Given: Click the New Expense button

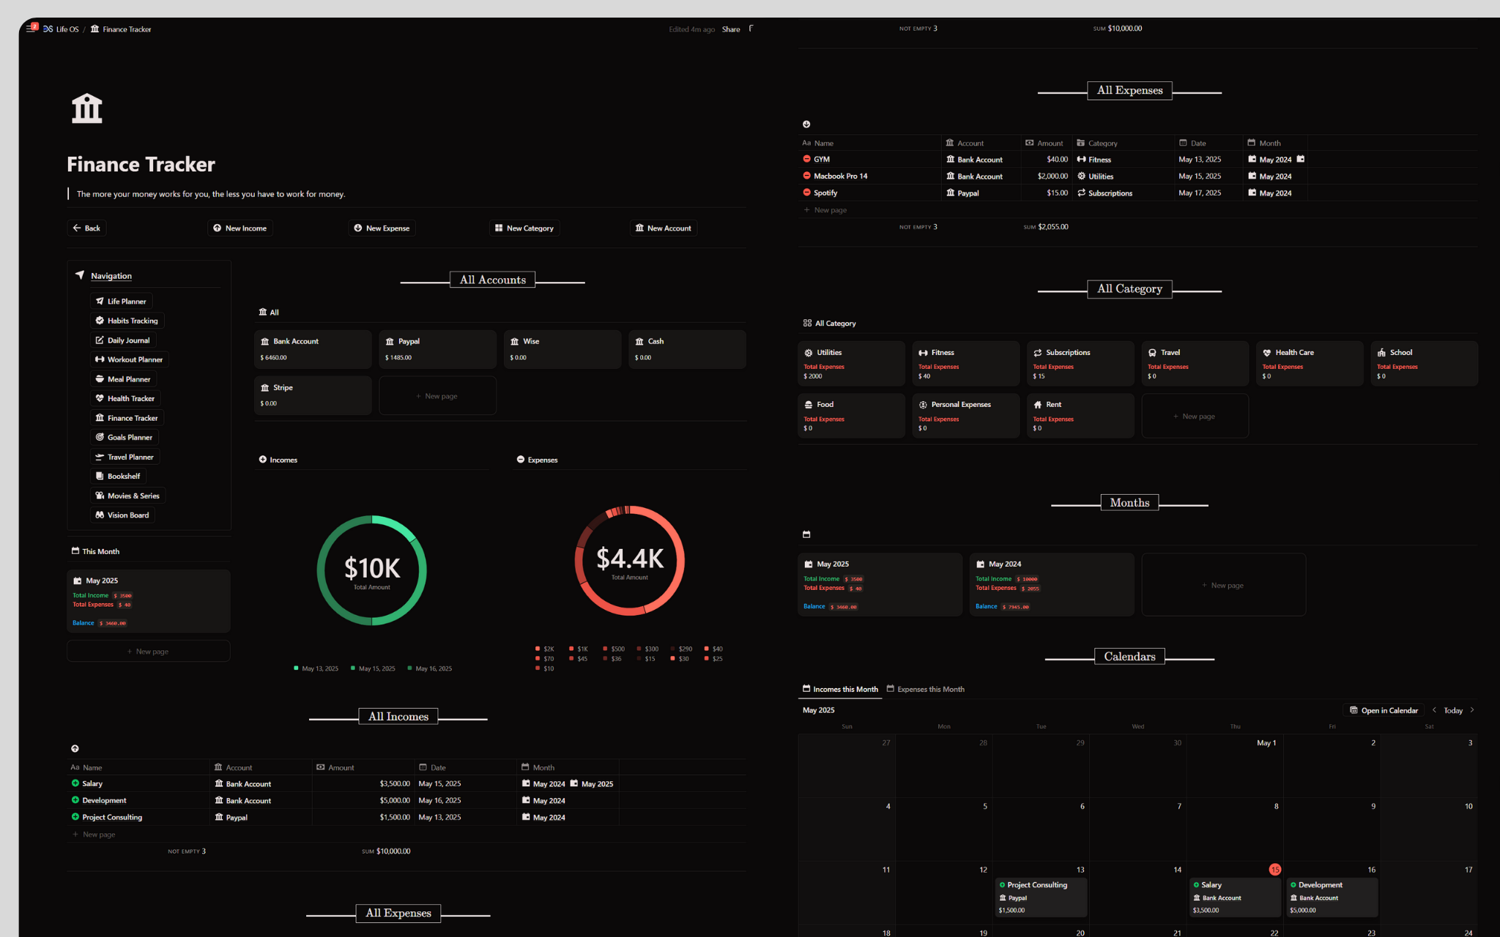Looking at the screenshot, I should 382,228.
